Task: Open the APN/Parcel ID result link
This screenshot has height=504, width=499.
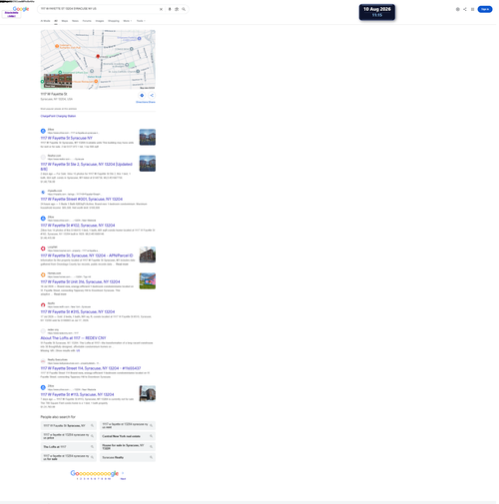Action: click(x=87, y=255)
